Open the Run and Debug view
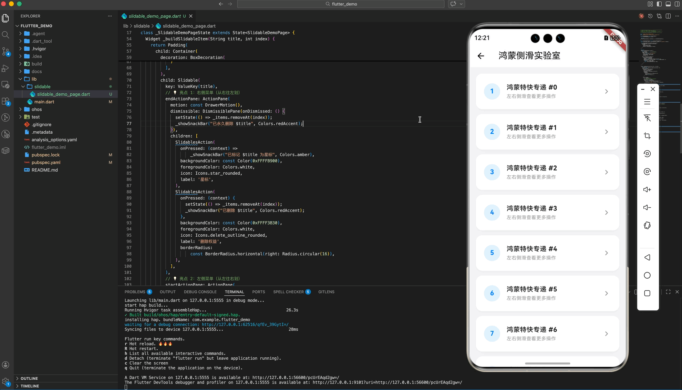 pyautogui.click(x=6, y=68)
